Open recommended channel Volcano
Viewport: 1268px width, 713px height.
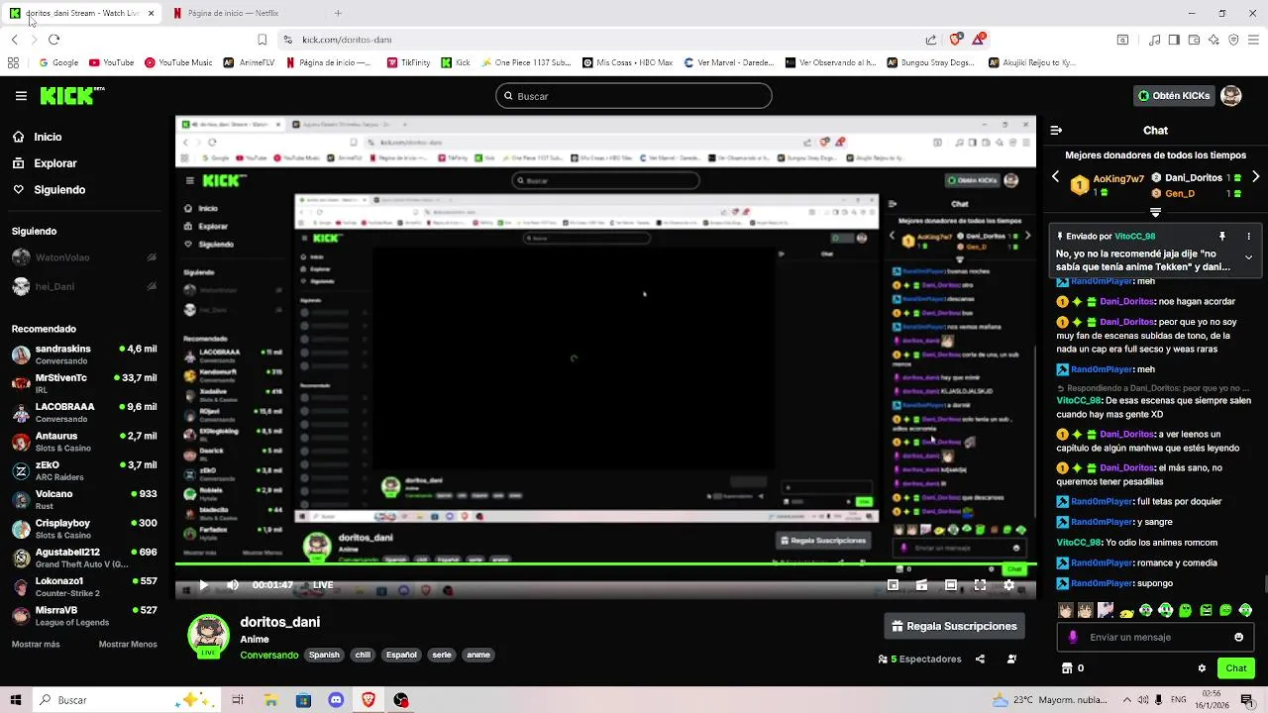click(84, 499)
